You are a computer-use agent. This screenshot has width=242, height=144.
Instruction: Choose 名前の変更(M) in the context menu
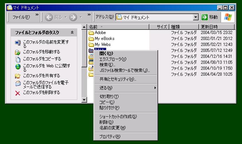(126, 128)
